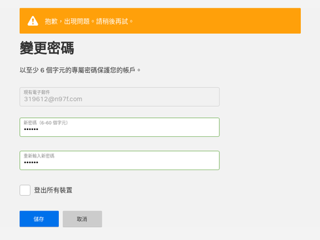The width and height of the screenshot is (320, 240).
Task: Click the warning triangle icon in orange banner
Action: pyautogui.click(x=33, y=21)
